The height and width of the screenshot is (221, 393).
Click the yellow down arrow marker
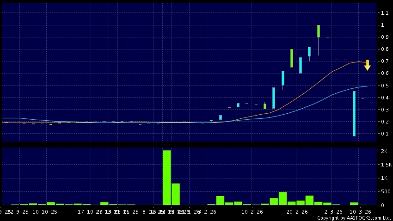point(367,65)
